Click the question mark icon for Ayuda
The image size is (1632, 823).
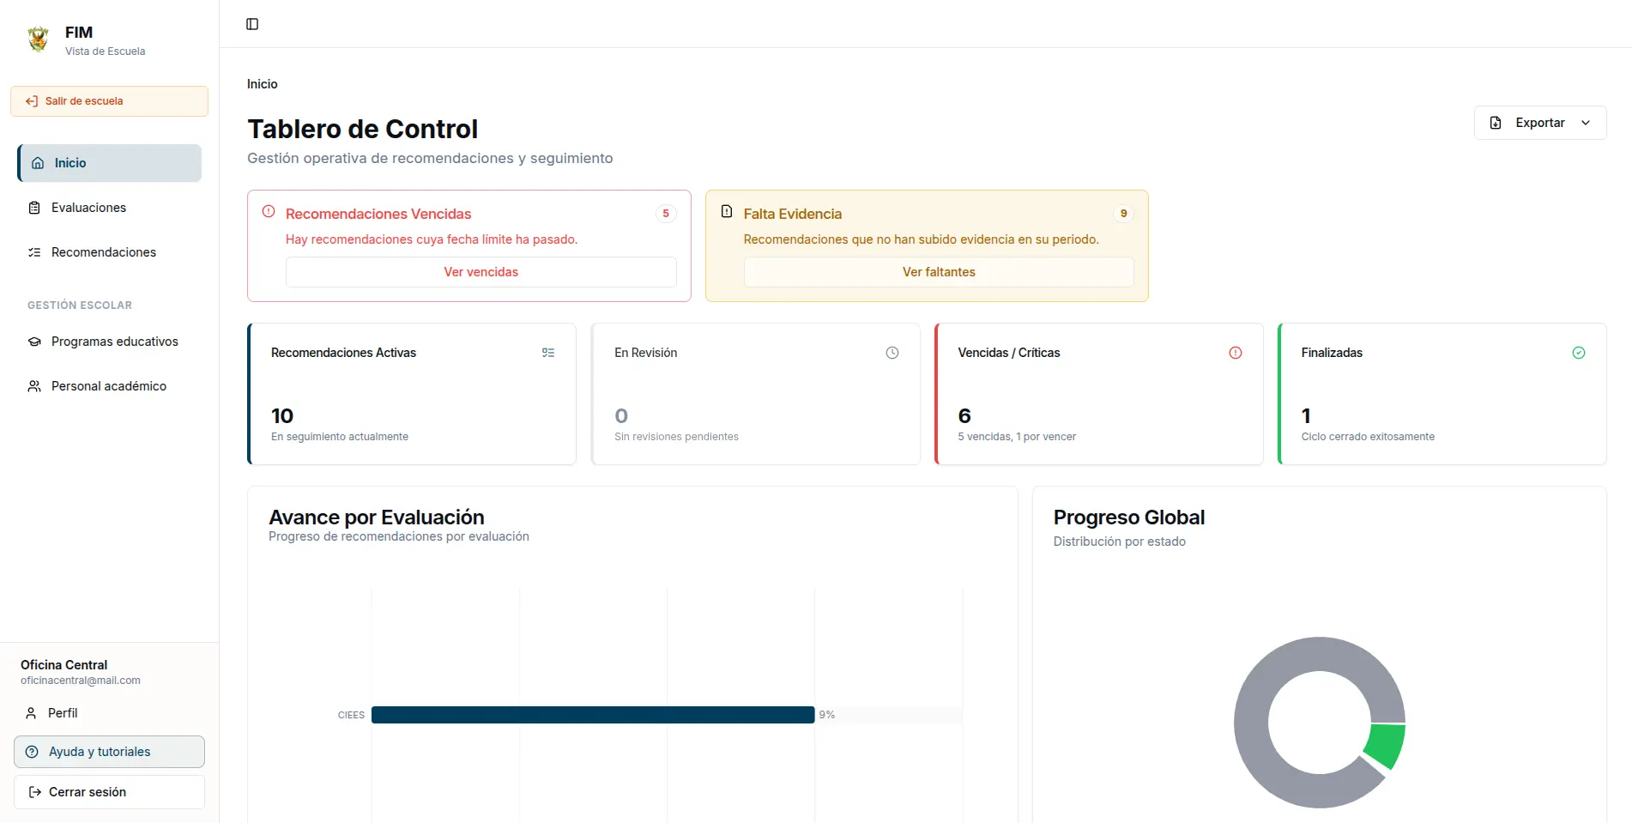32,752
